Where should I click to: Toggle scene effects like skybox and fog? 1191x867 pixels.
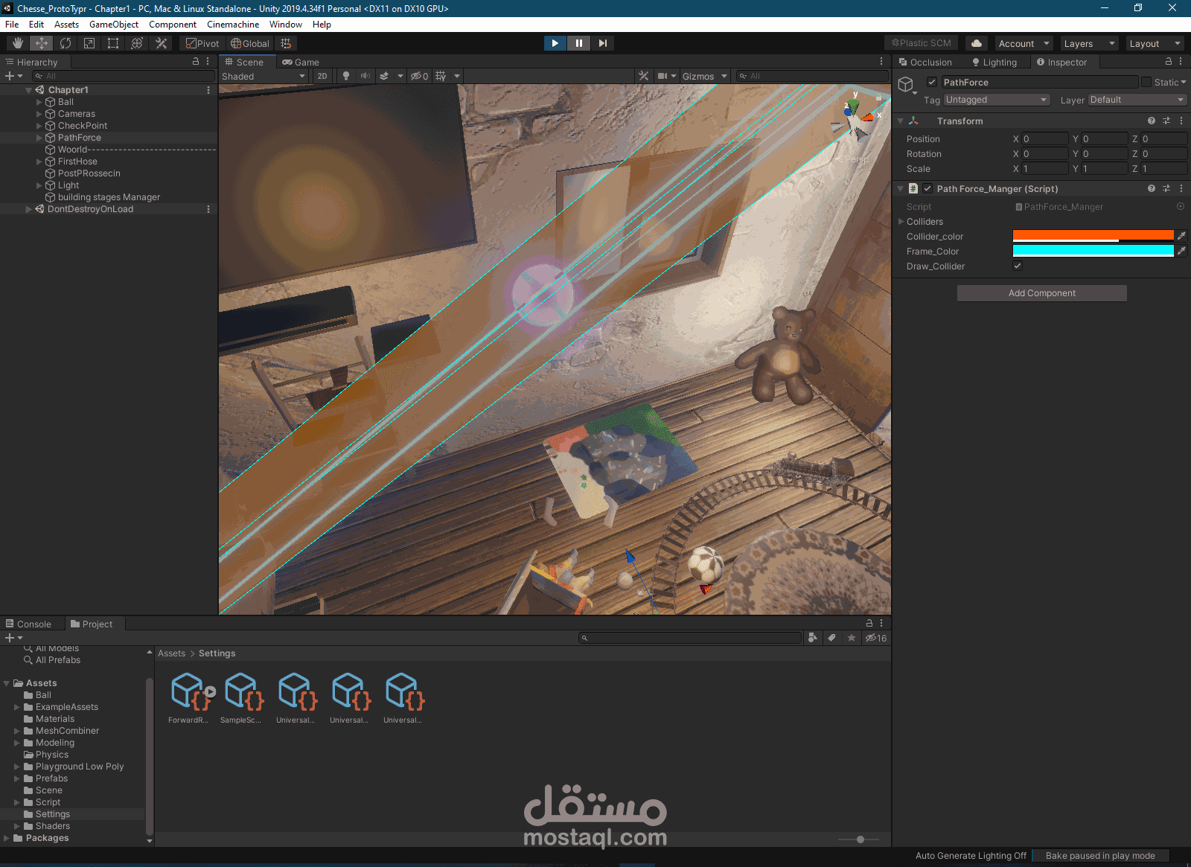point(384,76)
